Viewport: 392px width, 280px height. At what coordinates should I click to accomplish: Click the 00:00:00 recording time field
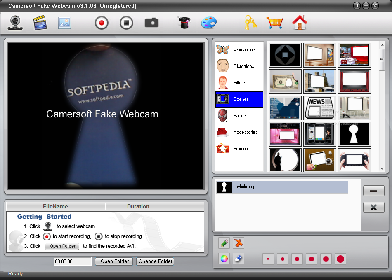tap(73, 261)
